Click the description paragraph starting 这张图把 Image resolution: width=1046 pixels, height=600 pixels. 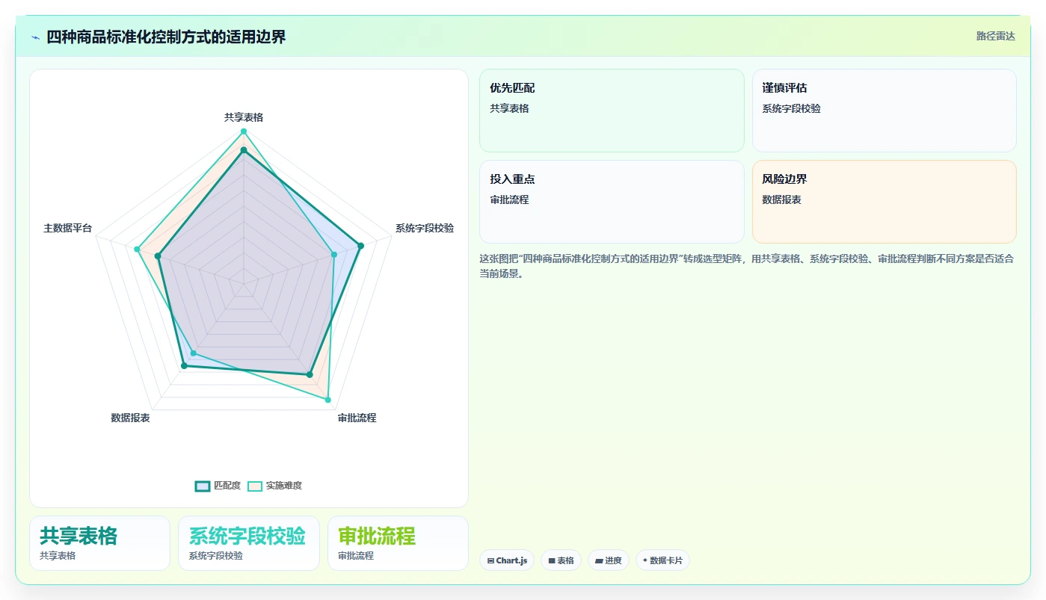747,266
